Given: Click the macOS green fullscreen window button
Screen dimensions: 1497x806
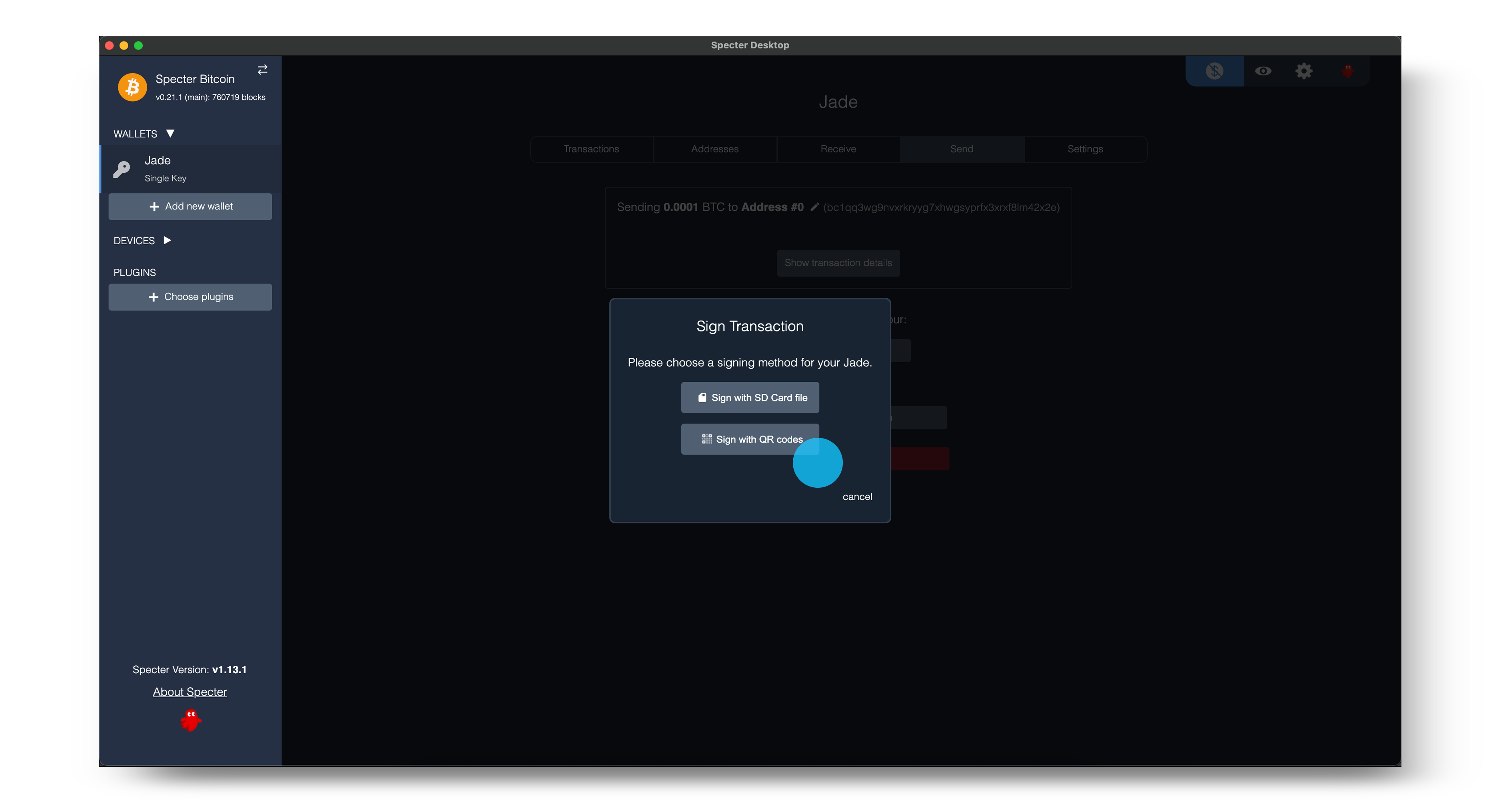Looking at the screenshot, I should (x=138, y=45).
